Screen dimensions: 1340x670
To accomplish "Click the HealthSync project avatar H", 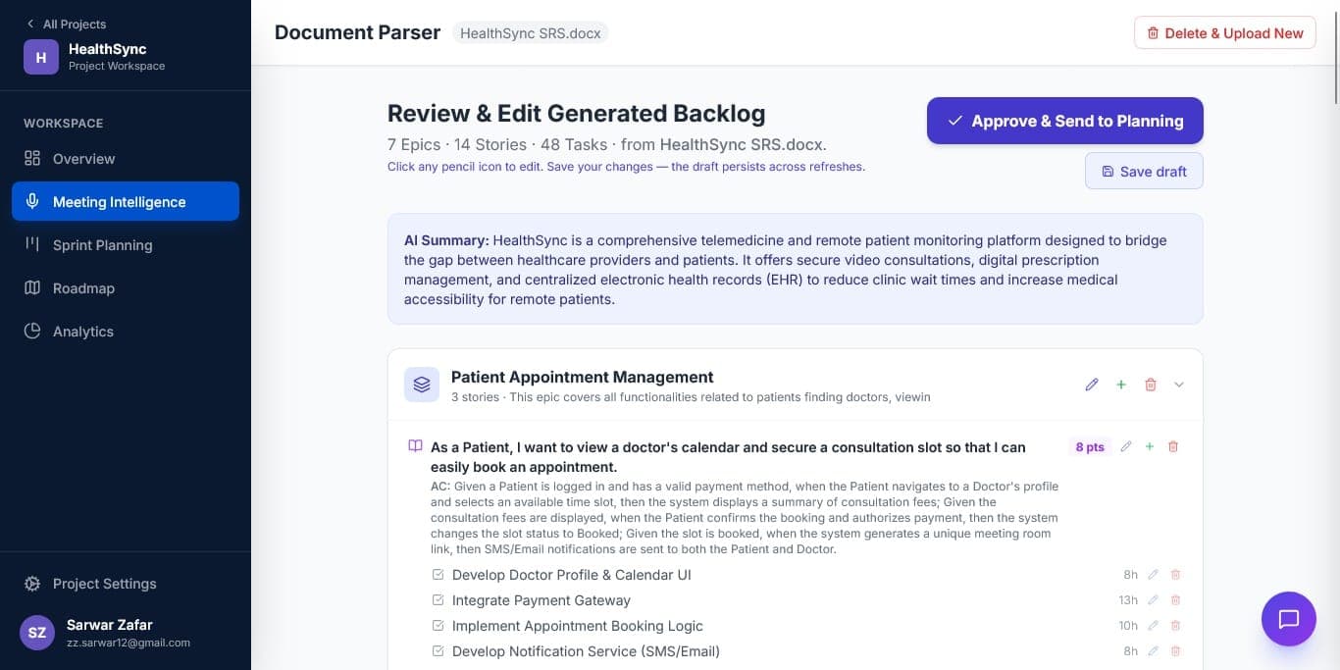I will pos(40,57).
